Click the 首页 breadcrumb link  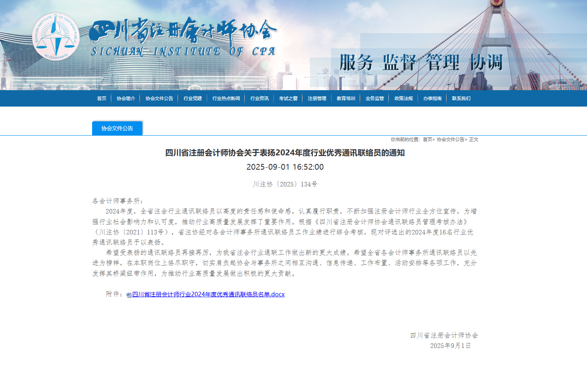427,139
